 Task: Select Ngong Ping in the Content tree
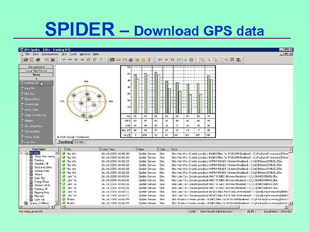(x=42, y=192)
